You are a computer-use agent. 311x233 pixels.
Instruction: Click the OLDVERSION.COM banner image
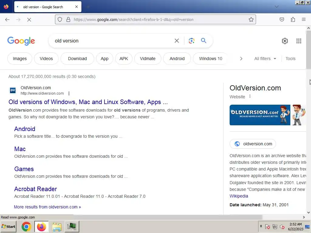pos(260,115)
